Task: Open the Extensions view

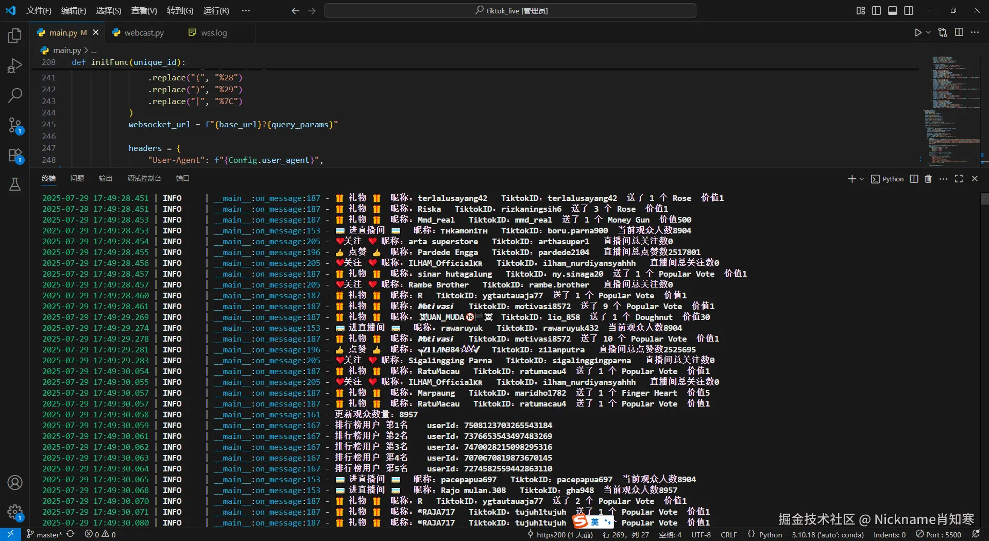Action: (x=15, y=155)
